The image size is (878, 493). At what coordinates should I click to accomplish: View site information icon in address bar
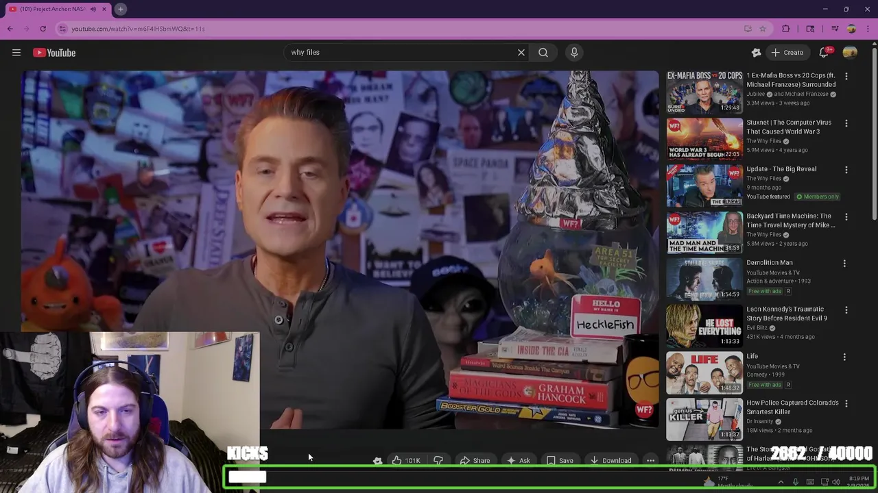(62, 29)
